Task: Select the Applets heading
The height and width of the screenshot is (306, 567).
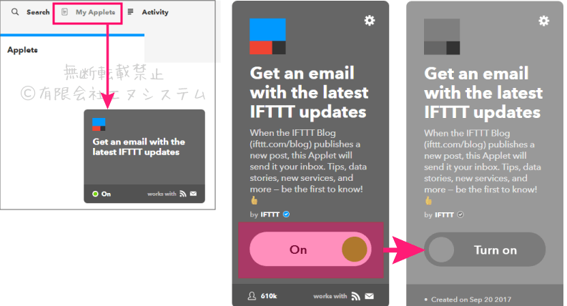Action: pos(22,50)
